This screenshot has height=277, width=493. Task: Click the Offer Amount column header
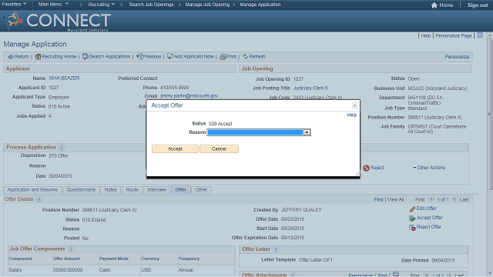[x=66, y=259]
